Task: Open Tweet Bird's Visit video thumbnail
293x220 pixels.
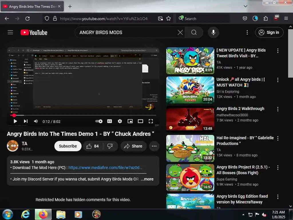Action: [190, 61]
